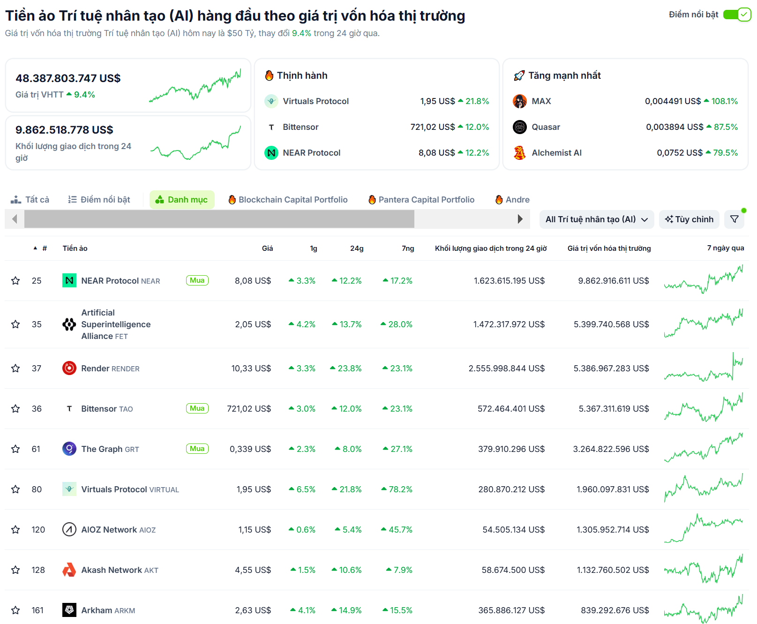The width and height of the screenshot is (757, 624).
Task: Open the filter funnel icon
Action: [735, 219]
